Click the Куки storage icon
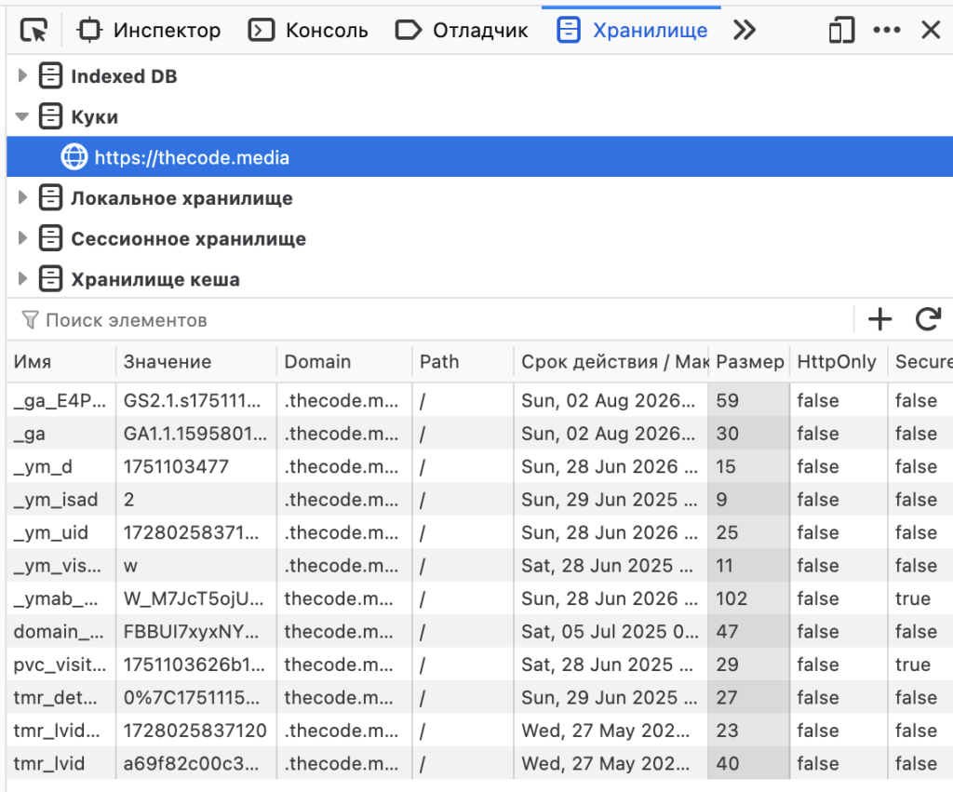The width and height of the screenshot is (953, 792). point(49,116)
